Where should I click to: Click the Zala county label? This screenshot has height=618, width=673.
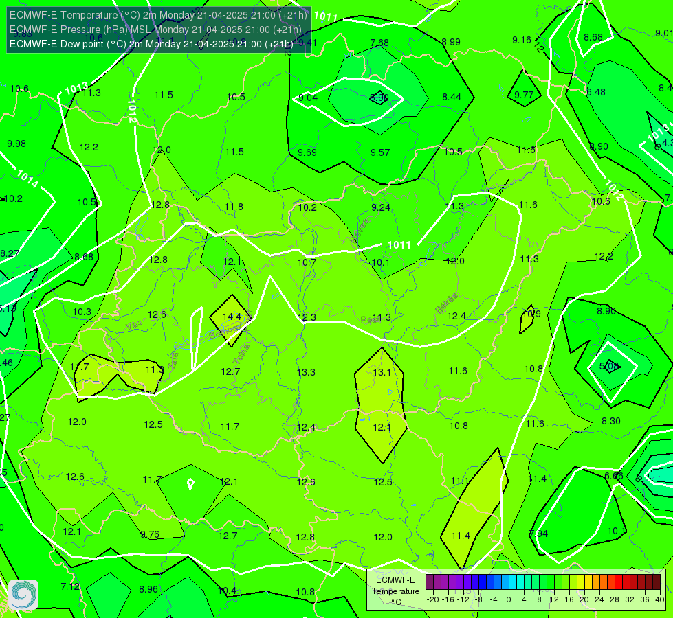pyautogui.click(x=173, y=361)
